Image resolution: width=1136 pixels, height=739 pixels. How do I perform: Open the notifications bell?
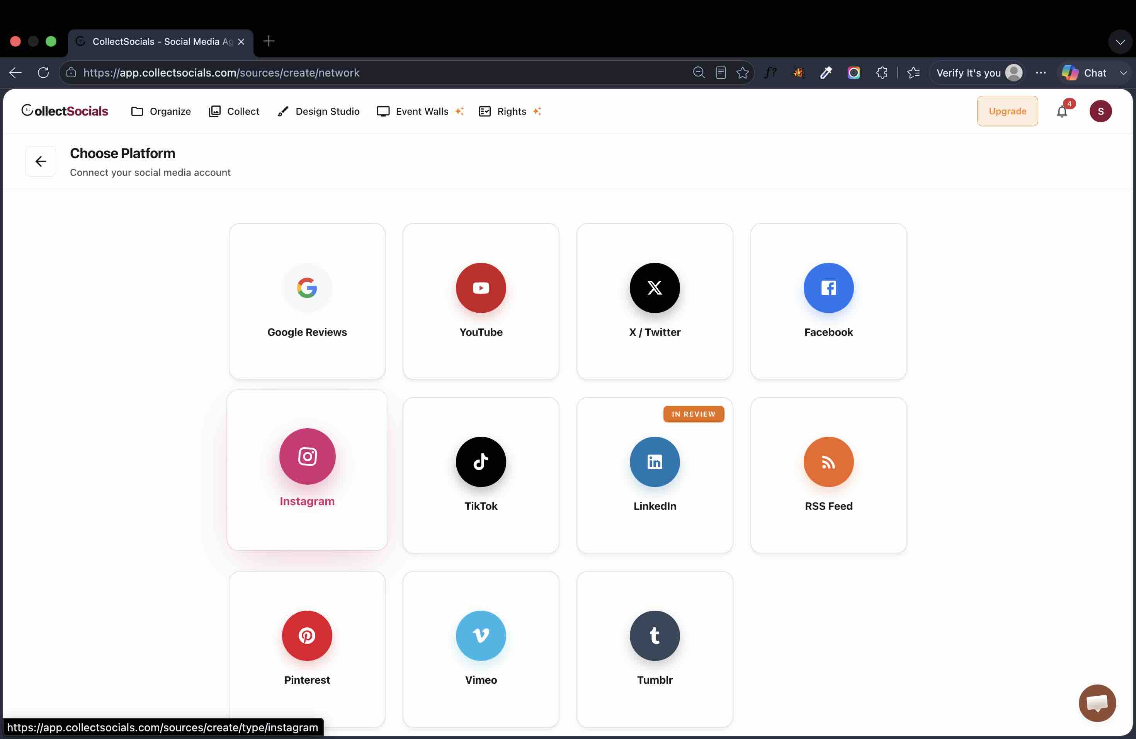[1061, 111]
